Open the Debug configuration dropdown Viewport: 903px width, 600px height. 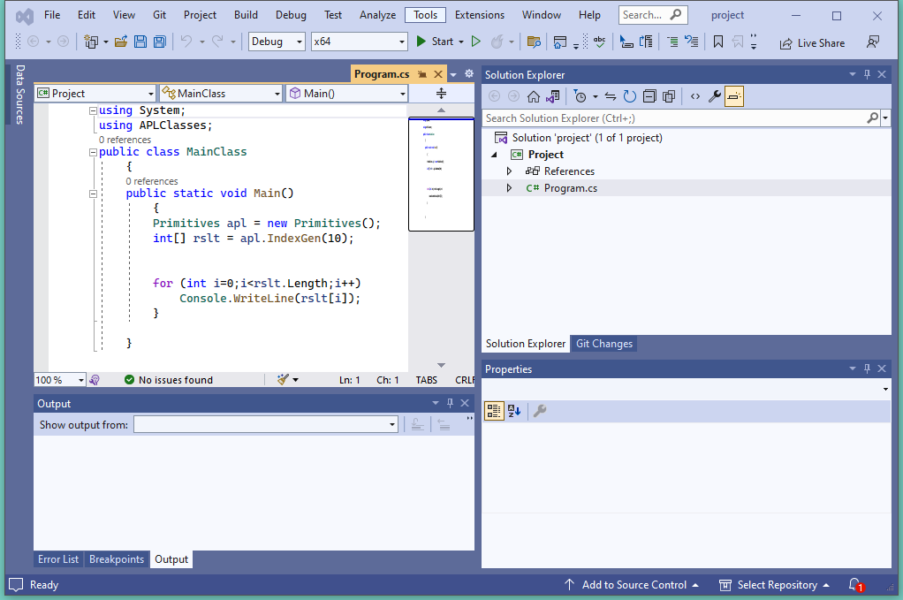[x=277, y=42]
